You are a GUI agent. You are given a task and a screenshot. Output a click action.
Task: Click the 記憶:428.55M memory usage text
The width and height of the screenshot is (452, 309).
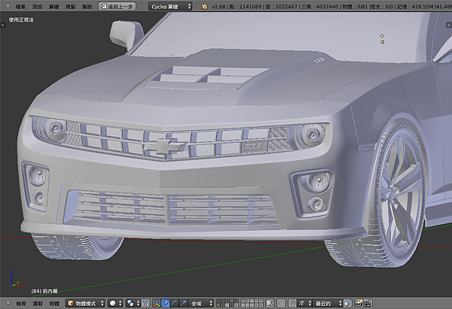point(415,6)
